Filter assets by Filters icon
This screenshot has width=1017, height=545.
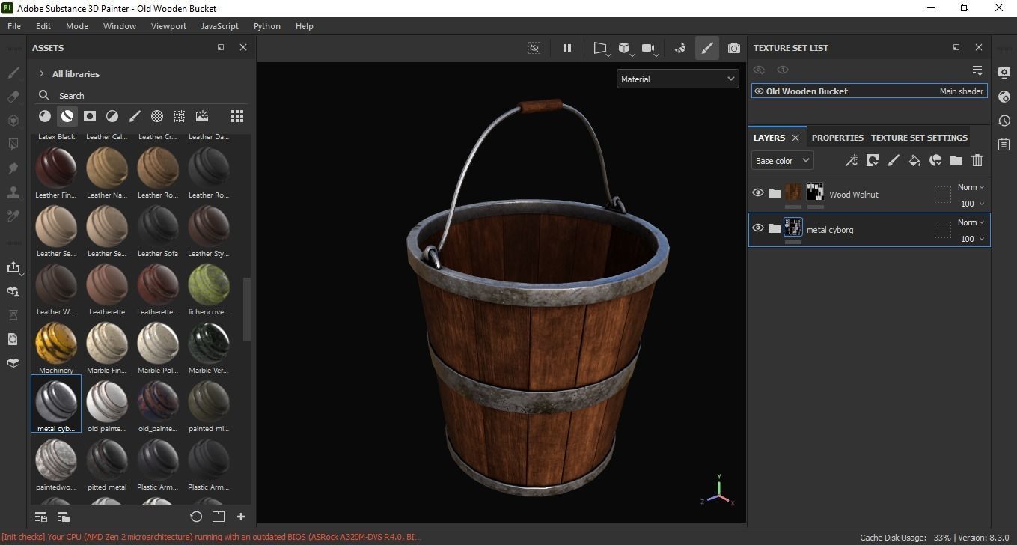pos(112,116)
